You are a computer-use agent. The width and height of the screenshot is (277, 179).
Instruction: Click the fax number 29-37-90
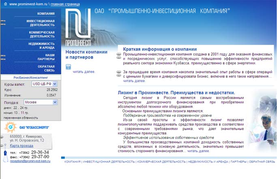40,157
